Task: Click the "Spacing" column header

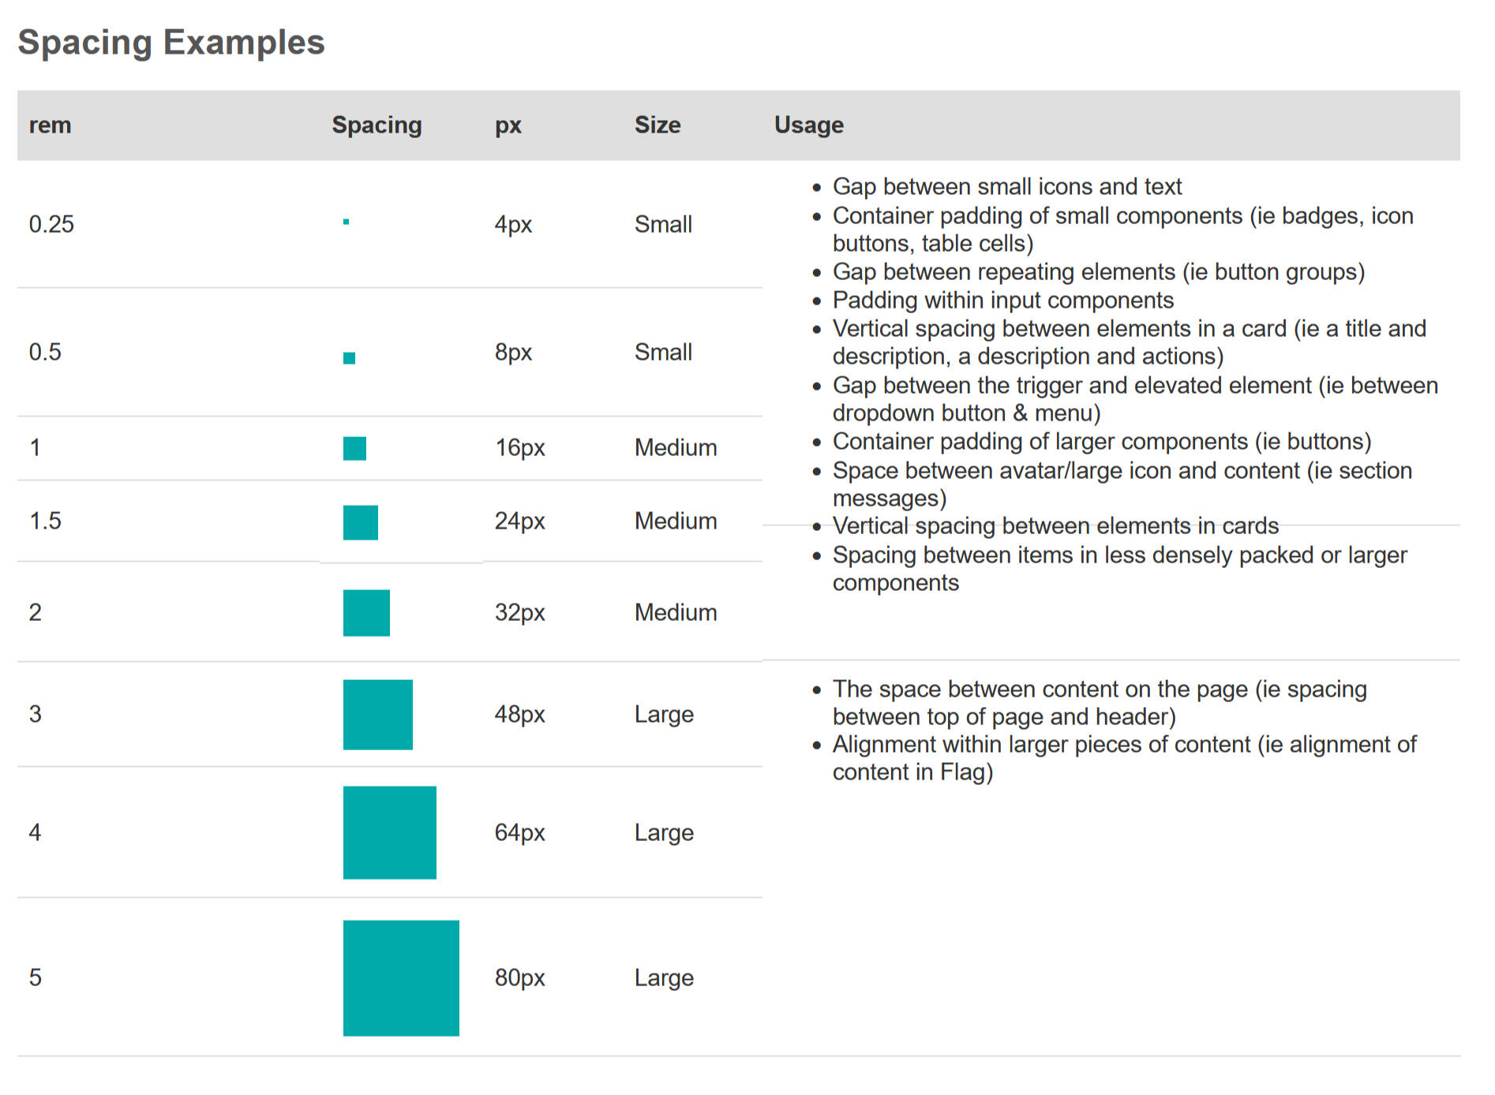Action: pyautogui.click(x=377, y=125)
